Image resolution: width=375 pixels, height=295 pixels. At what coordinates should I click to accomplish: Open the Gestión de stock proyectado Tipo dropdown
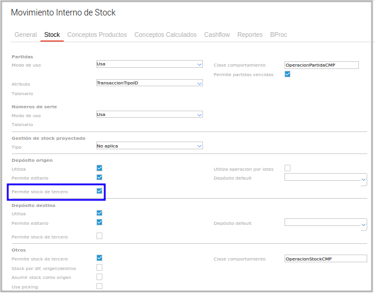click(x=149, y=146)
